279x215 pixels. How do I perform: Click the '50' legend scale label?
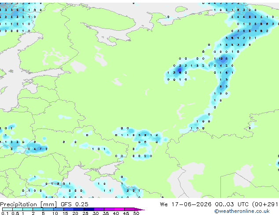136,213
